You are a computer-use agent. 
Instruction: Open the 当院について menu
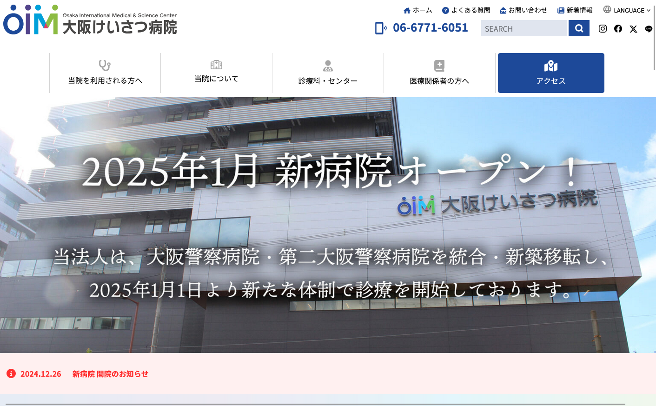(217, 73)
